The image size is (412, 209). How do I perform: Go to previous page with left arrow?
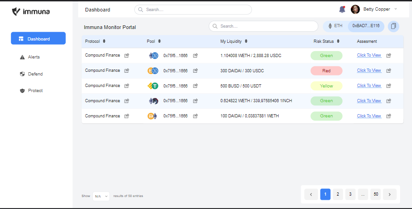pos(311,194)
